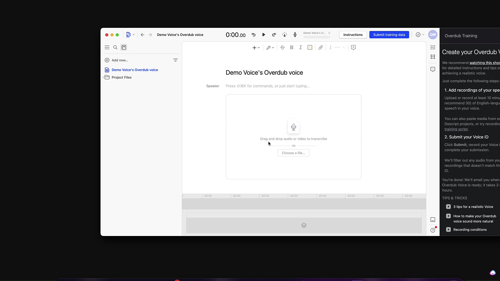The width and height of the screenshot is (500, 281).
Task: Play the Recording conditions video
Action: point(470,230)
